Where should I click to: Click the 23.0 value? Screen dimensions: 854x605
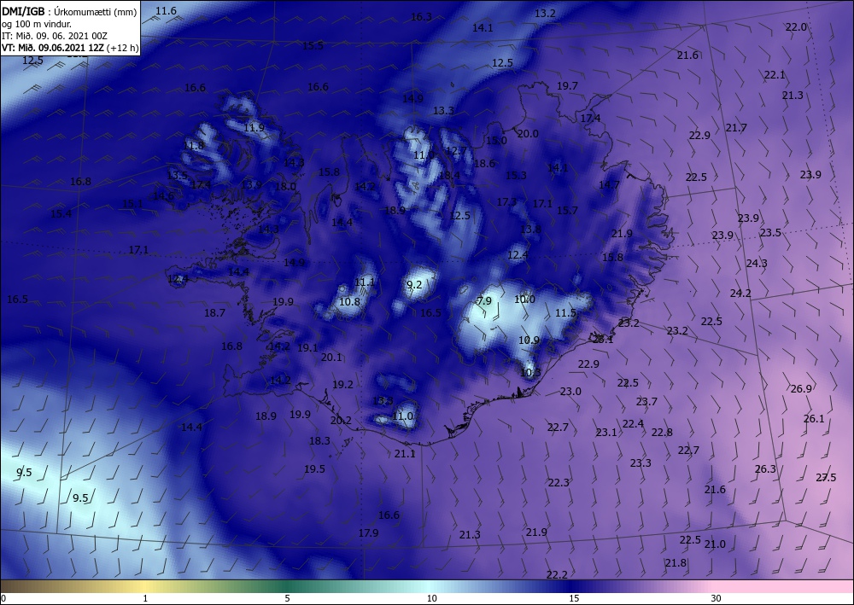[570, 392]
